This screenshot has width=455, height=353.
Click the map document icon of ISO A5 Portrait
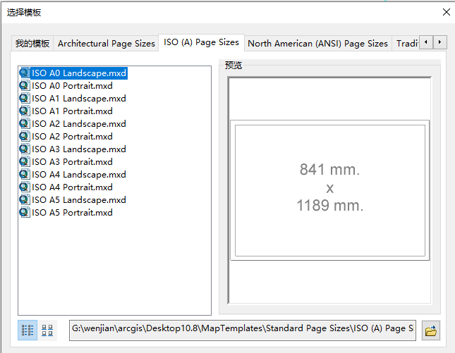point(25,212)
